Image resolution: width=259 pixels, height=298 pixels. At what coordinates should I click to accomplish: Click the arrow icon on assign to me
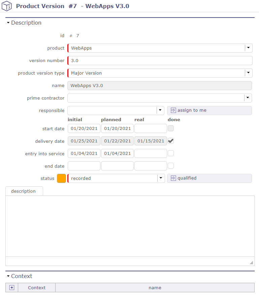173,110
